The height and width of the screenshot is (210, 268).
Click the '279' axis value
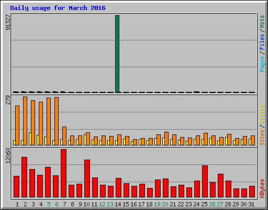click(8, 100)
